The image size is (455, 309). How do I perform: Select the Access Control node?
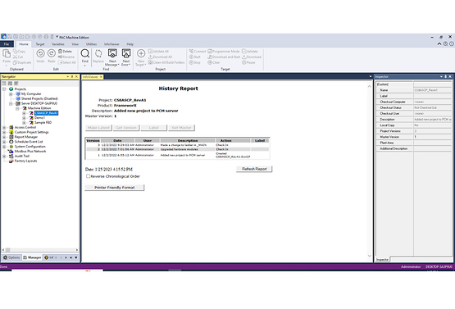tap(25, 127)
